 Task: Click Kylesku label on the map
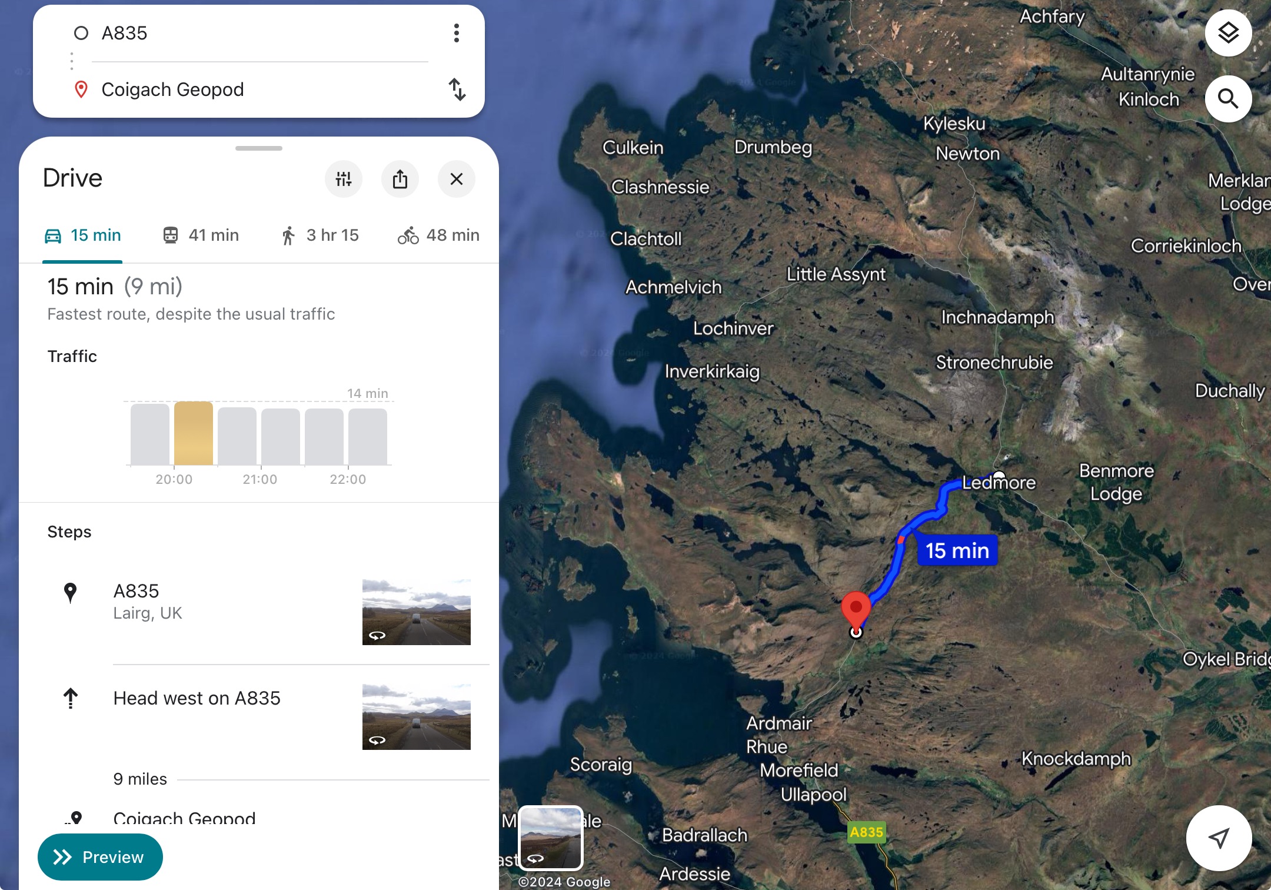point(954,124)
